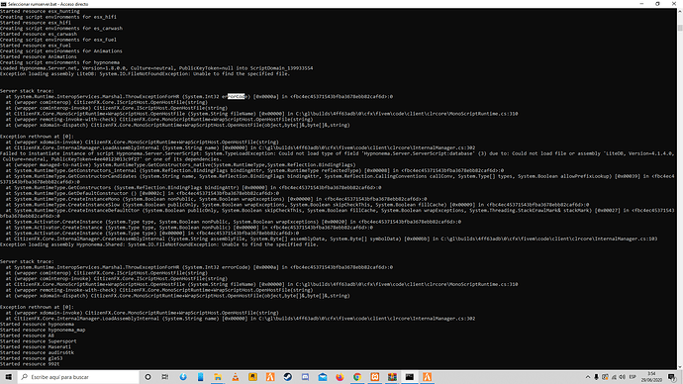Image resolution: width=683 pixels, height=384 pixels.
Task: Open the blue browser icon next to Task View
Action: pyautogui.click(x=183, y=377)
